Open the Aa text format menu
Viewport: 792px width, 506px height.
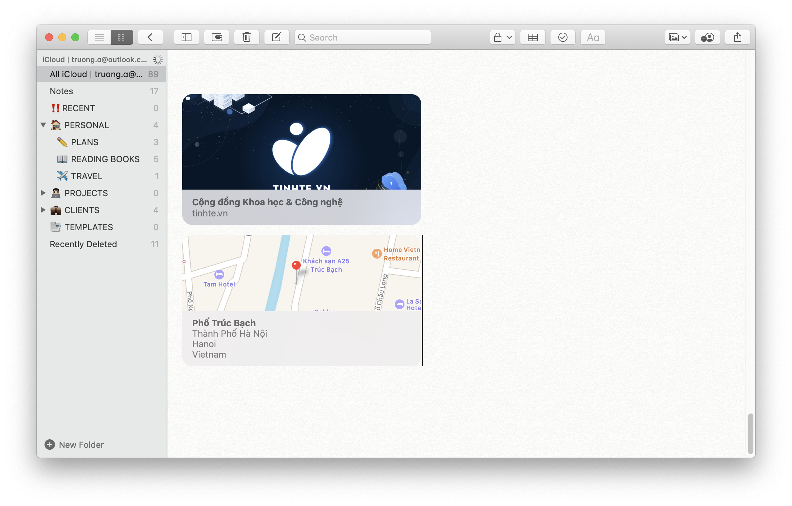593,37
